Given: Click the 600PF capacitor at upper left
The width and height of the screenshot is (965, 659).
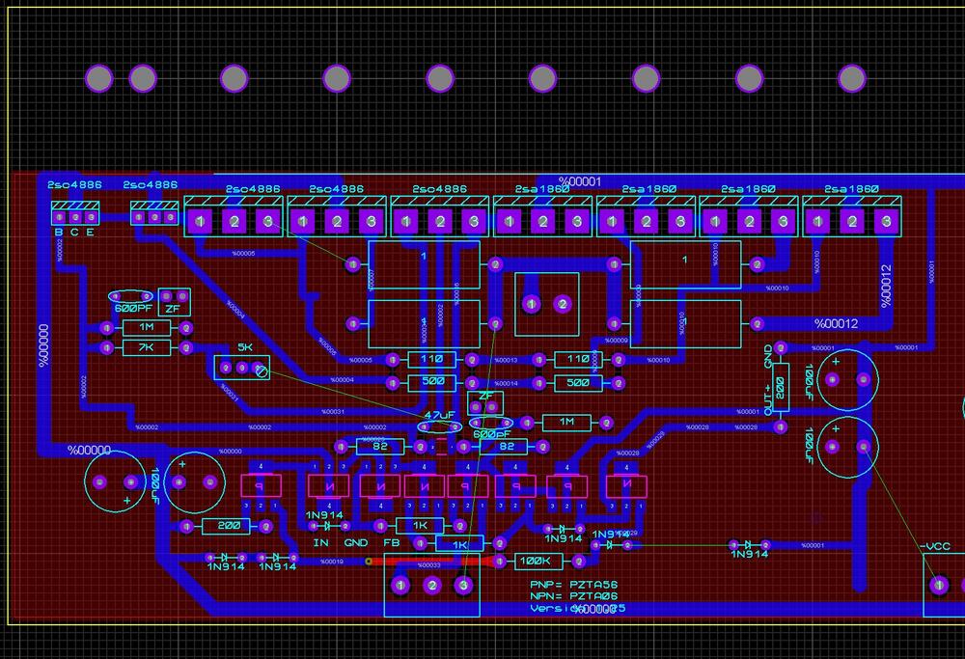Looking at the screenshot, I should [131, 295].
